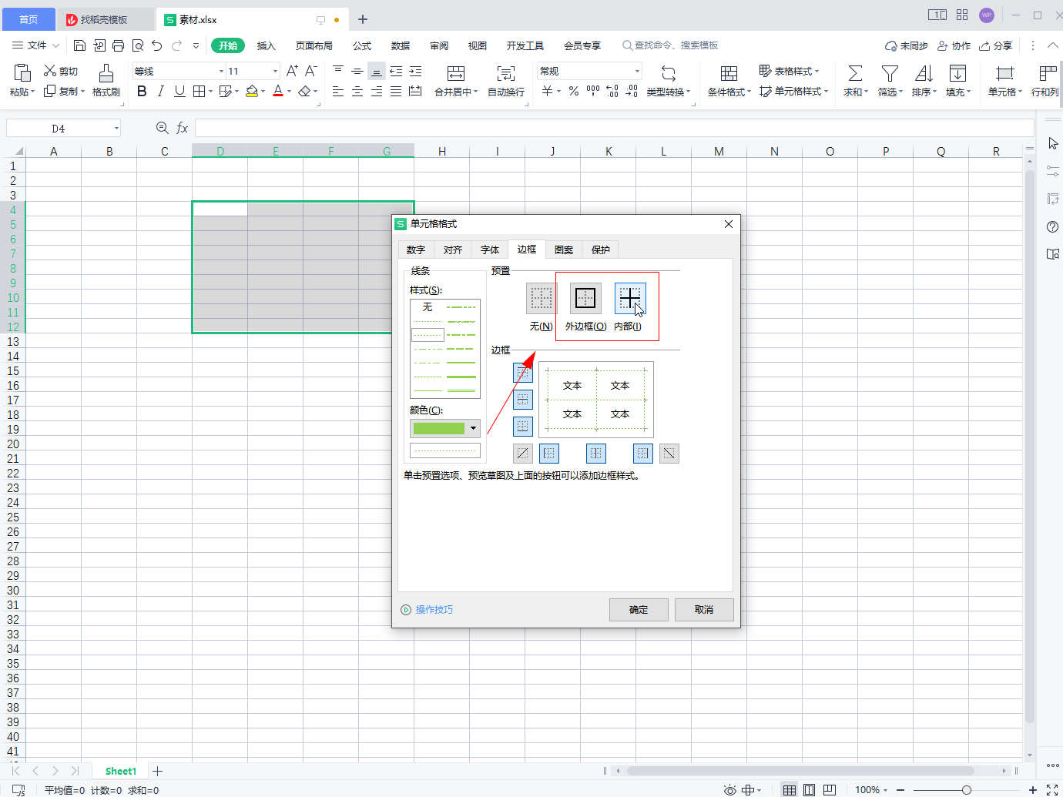Image resolution: width=1063 pixels, height=797 pixels.
Task: Select the inner border preset (内部)
Action: tap(629, 298)
